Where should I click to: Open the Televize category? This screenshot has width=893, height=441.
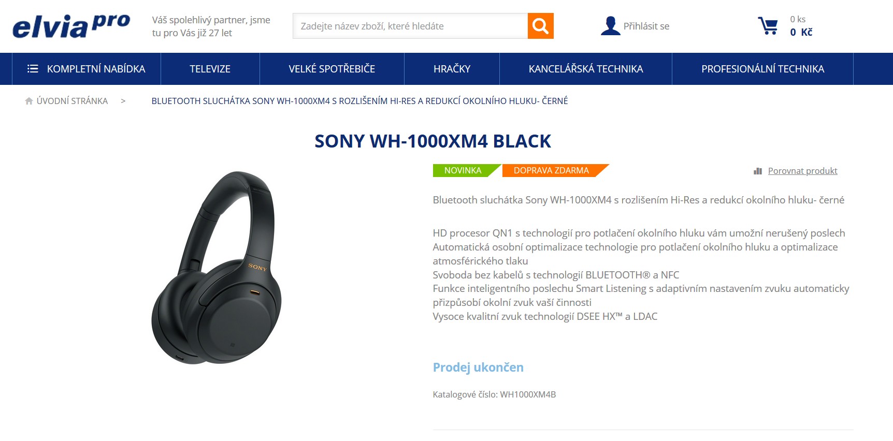click(210, 69)
